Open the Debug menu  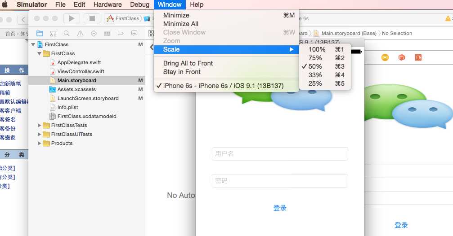[140, 4]
